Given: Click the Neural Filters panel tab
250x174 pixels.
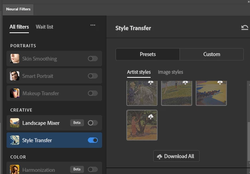Looking at the screenshot, I should pos(18,9).
